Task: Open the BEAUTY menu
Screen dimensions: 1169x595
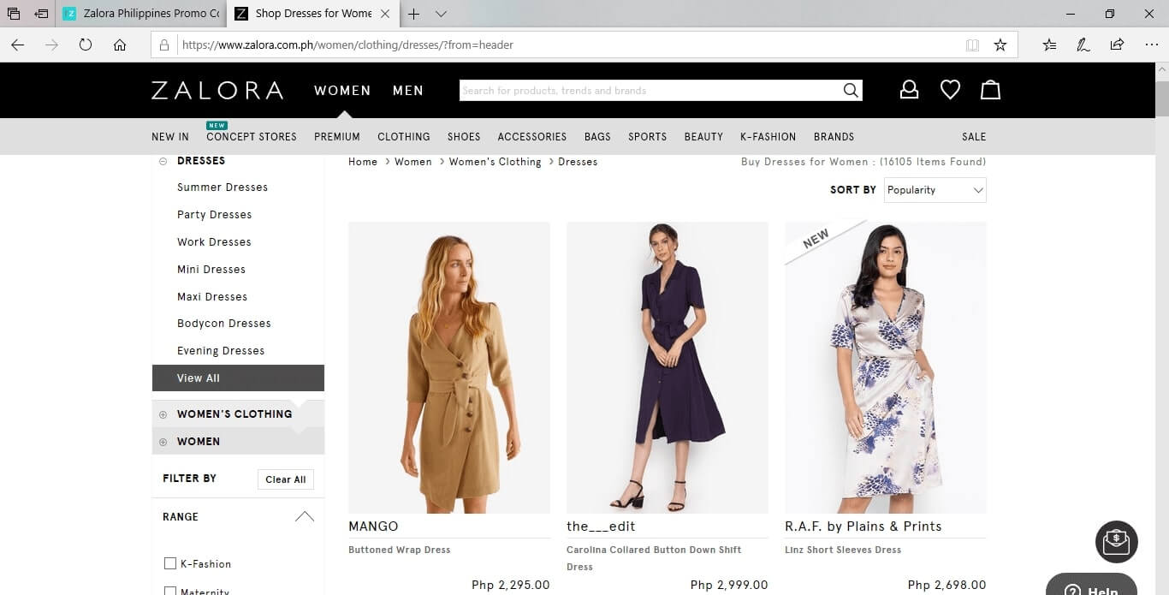Action: point(703,136)
